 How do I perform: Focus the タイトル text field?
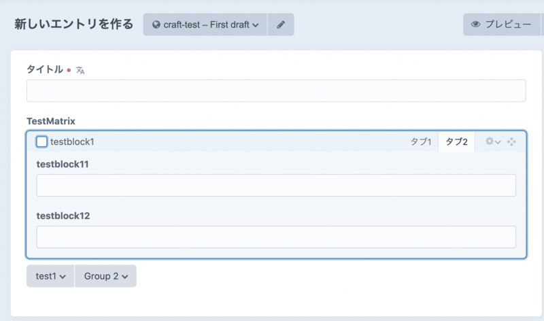click(x=275, y=91)
